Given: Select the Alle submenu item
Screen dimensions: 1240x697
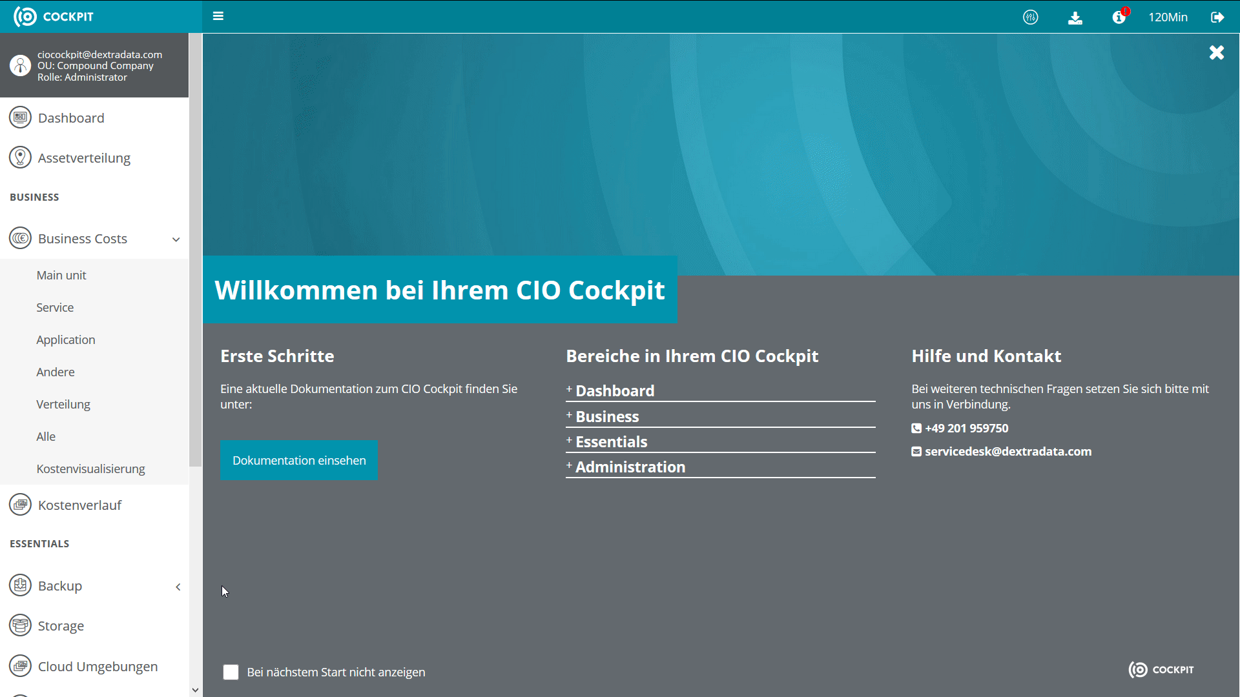Looking at the screenshot, I should 46,437.
